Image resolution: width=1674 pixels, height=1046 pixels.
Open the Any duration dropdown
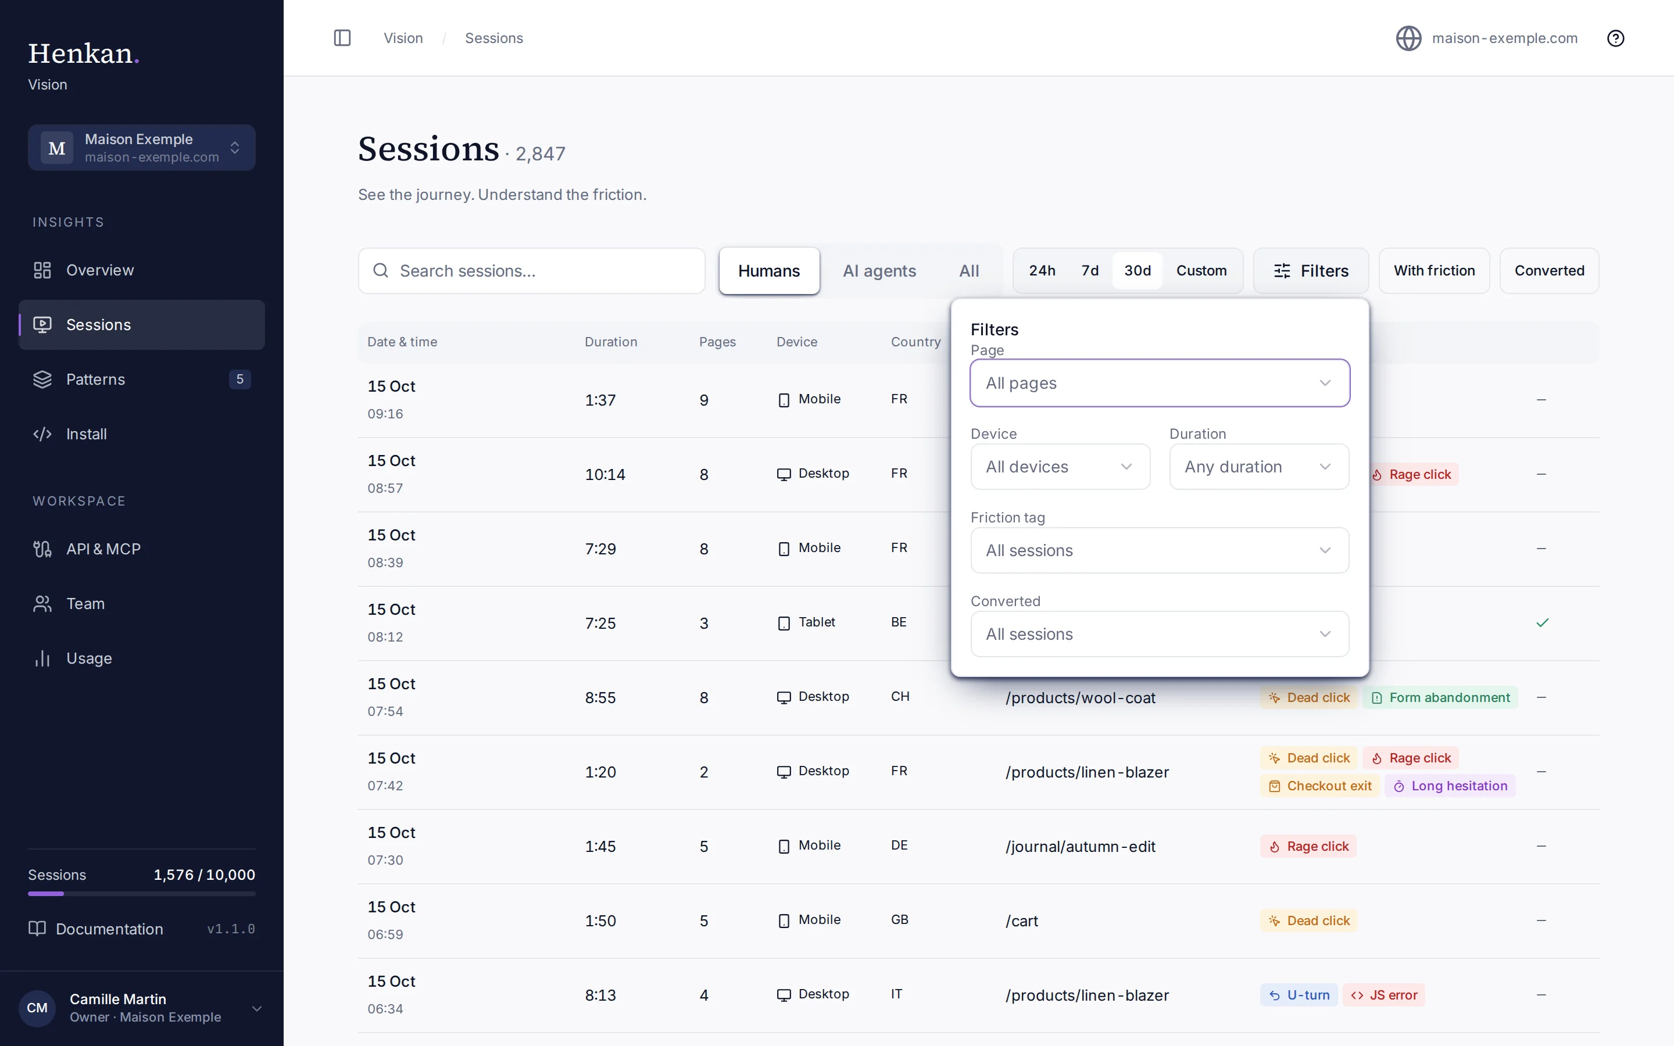point(1259,466)
